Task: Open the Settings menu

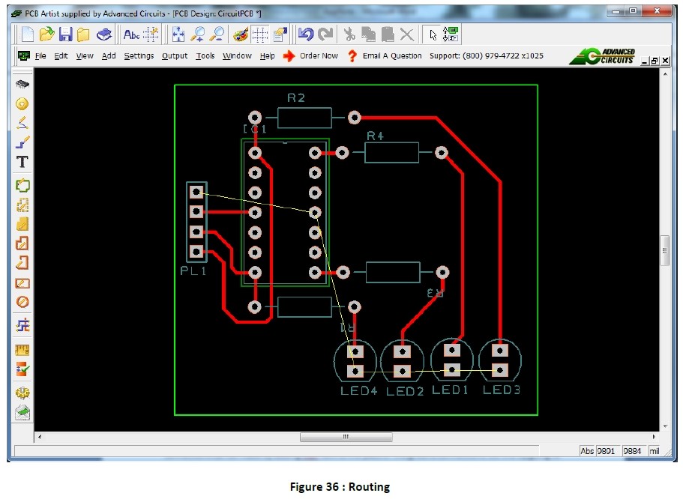Action: point(139,56)
